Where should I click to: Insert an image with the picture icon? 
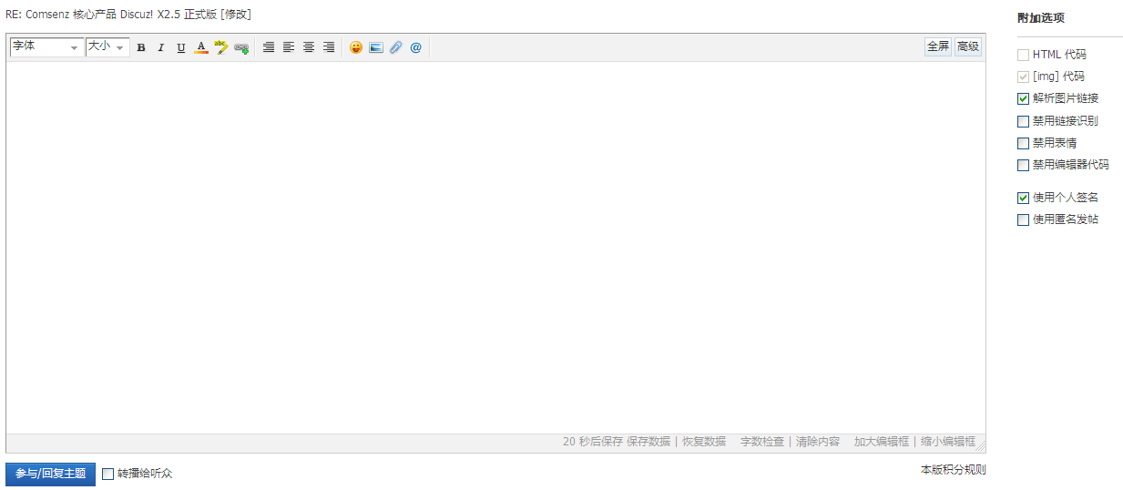pos(376,47)
